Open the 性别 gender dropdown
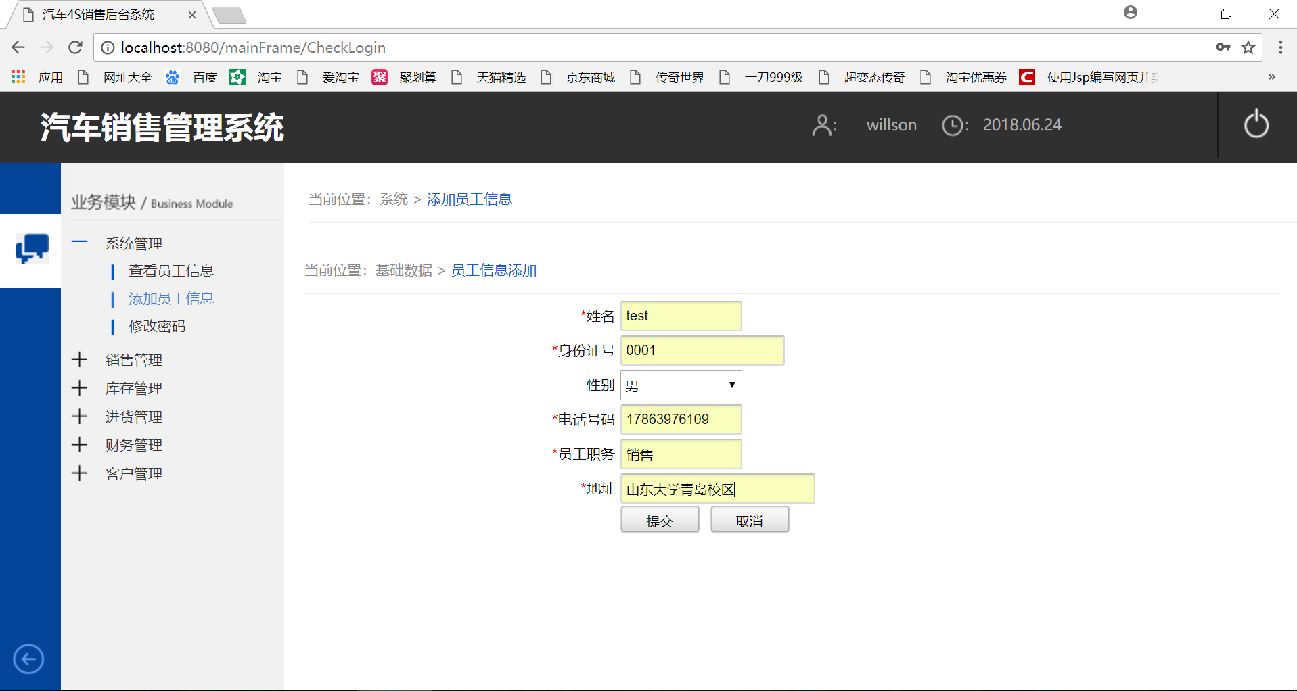1297x691 pixels. tap(681, 385)
